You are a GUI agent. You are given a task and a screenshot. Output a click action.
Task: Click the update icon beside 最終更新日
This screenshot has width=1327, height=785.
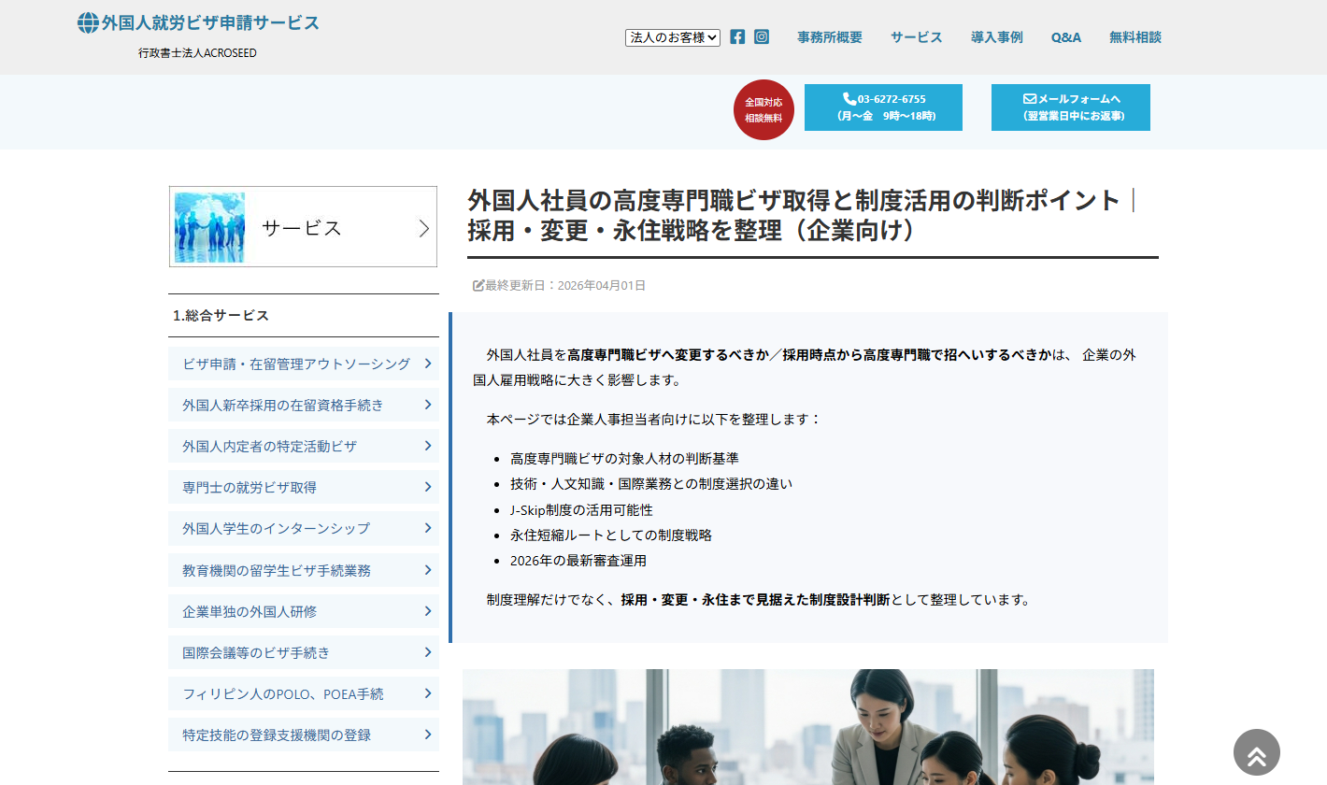477,286
